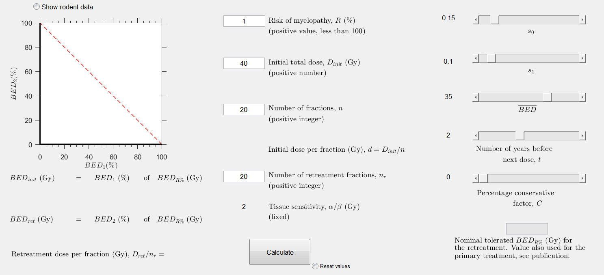The width and height of the screenshot is (604, 275).
Task: Click left arrow of conservative factor slider
Action: [476, 178]
